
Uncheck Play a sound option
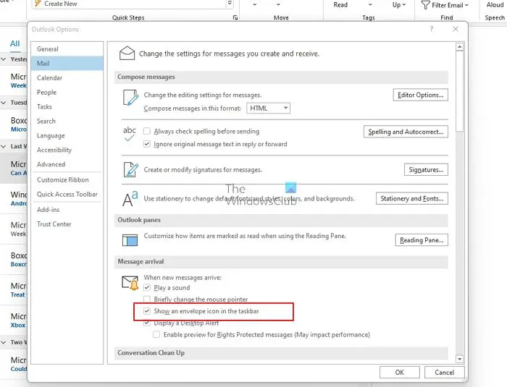(147, 287)
